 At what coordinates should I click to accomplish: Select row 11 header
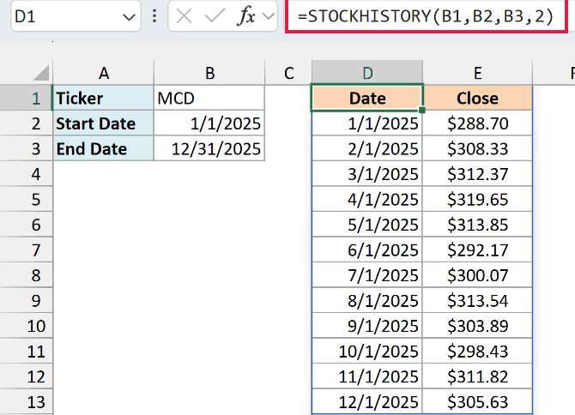pos(27,351)
